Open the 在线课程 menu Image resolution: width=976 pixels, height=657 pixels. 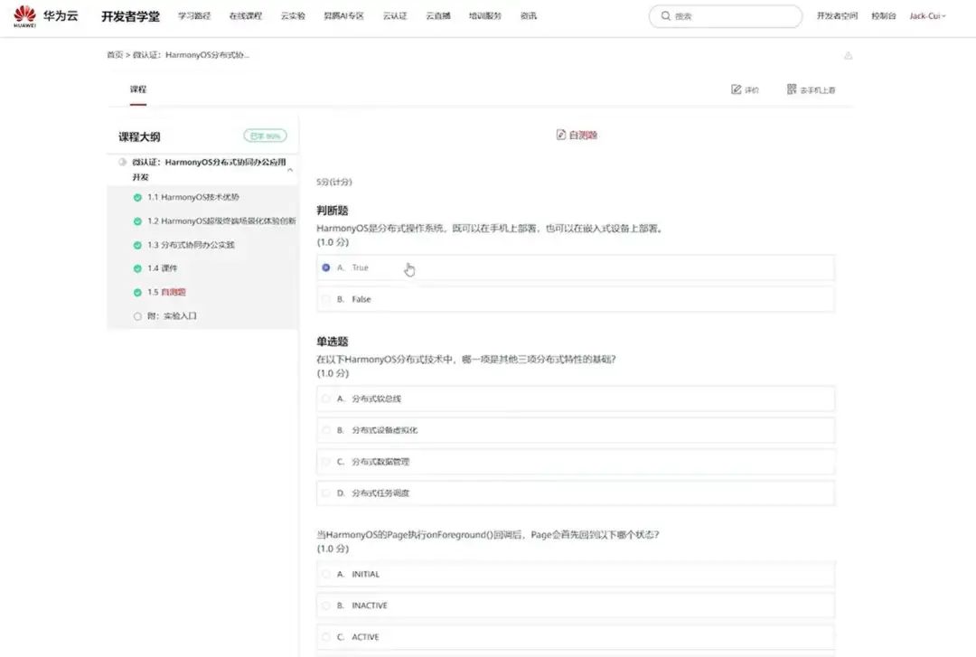coord(245,16)
